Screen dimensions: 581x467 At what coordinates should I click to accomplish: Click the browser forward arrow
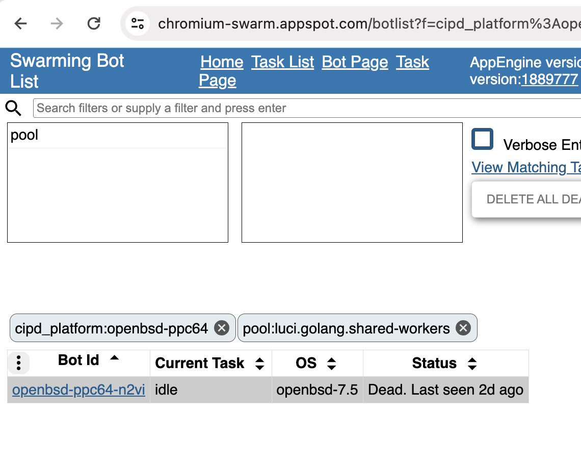[x=57, y=24]
